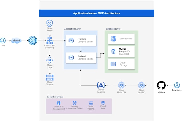Select the Security Command Center text label
The height and width of the screenshot is (121, 182).
point(74,108)
